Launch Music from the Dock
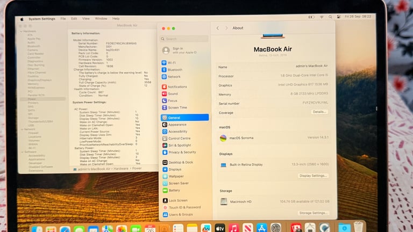This screenshot has width=413, height=232. (233, 228)
